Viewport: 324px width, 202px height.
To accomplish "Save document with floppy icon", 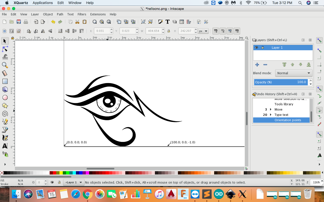I will [x=18, y=22].
